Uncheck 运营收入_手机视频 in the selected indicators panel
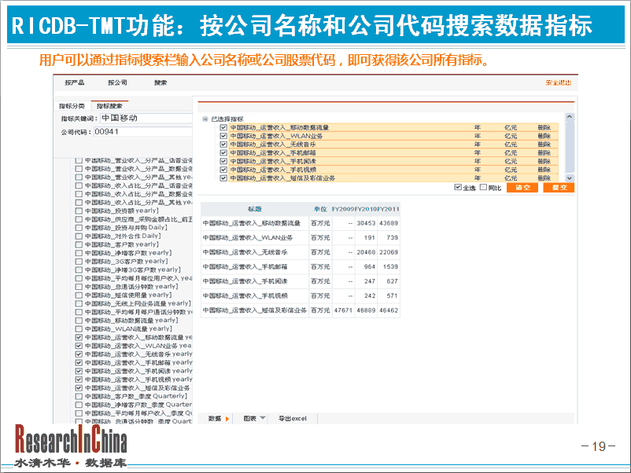631x473 pixels. tap(223, 170)
